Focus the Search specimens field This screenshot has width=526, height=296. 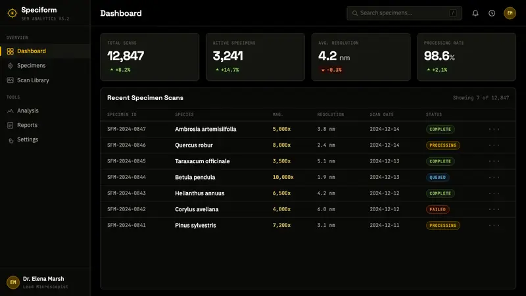[x=404, y=13]
